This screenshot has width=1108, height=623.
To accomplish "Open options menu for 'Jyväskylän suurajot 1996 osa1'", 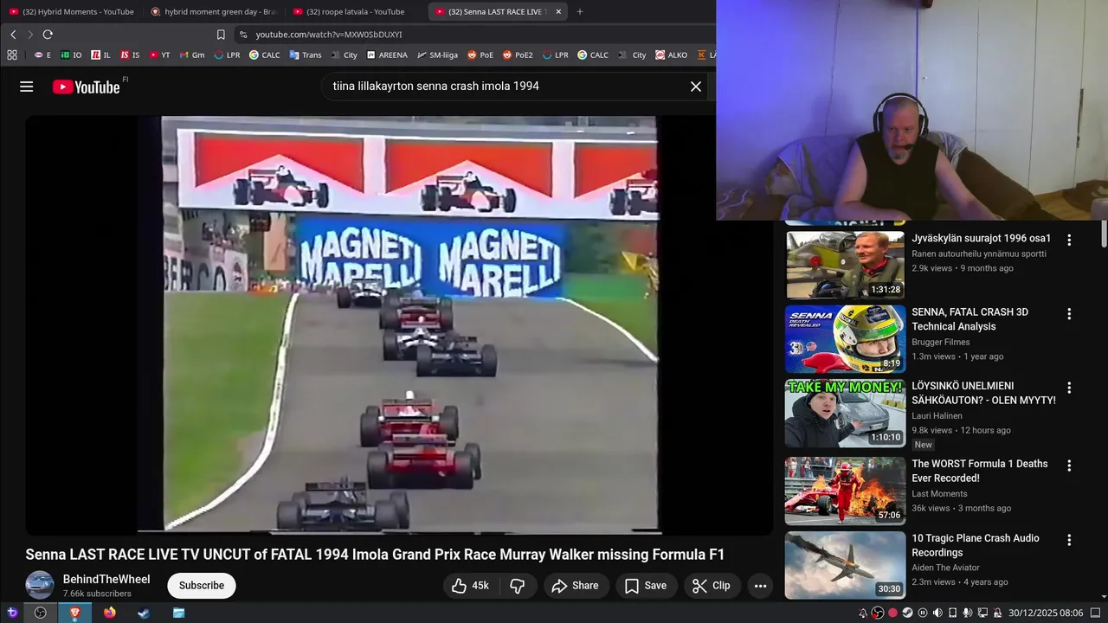I will (1069, 240).
